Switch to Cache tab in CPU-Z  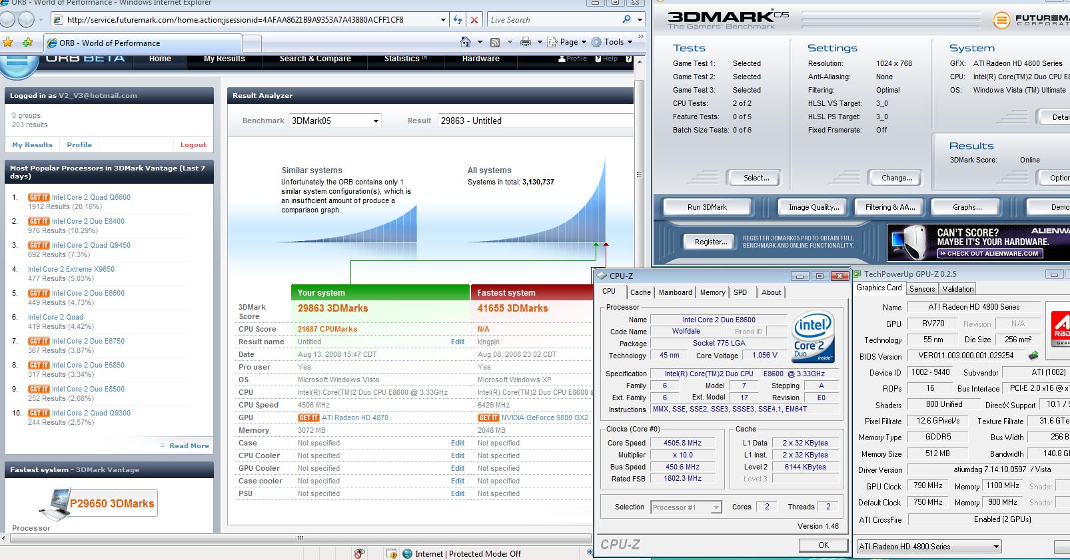[640, 292]
